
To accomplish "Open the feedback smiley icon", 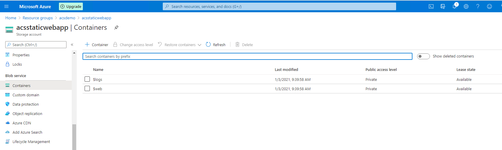I will tap(489, 6).
